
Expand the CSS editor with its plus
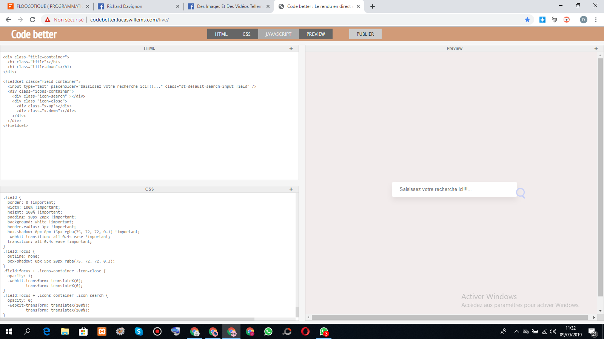pos(291,189)
